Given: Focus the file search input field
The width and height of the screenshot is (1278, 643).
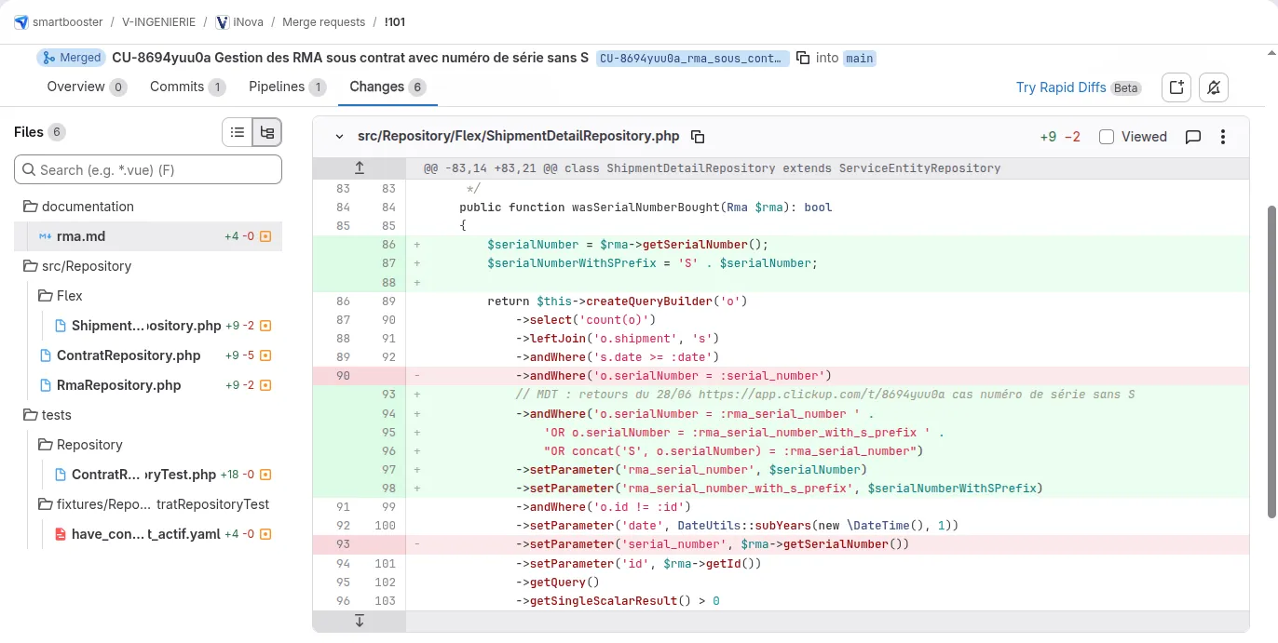Looking at the screenshot, I should (148, 170).
